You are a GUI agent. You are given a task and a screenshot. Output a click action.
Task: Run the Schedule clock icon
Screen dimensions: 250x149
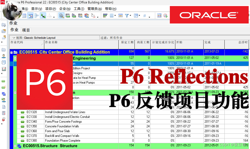166,16
